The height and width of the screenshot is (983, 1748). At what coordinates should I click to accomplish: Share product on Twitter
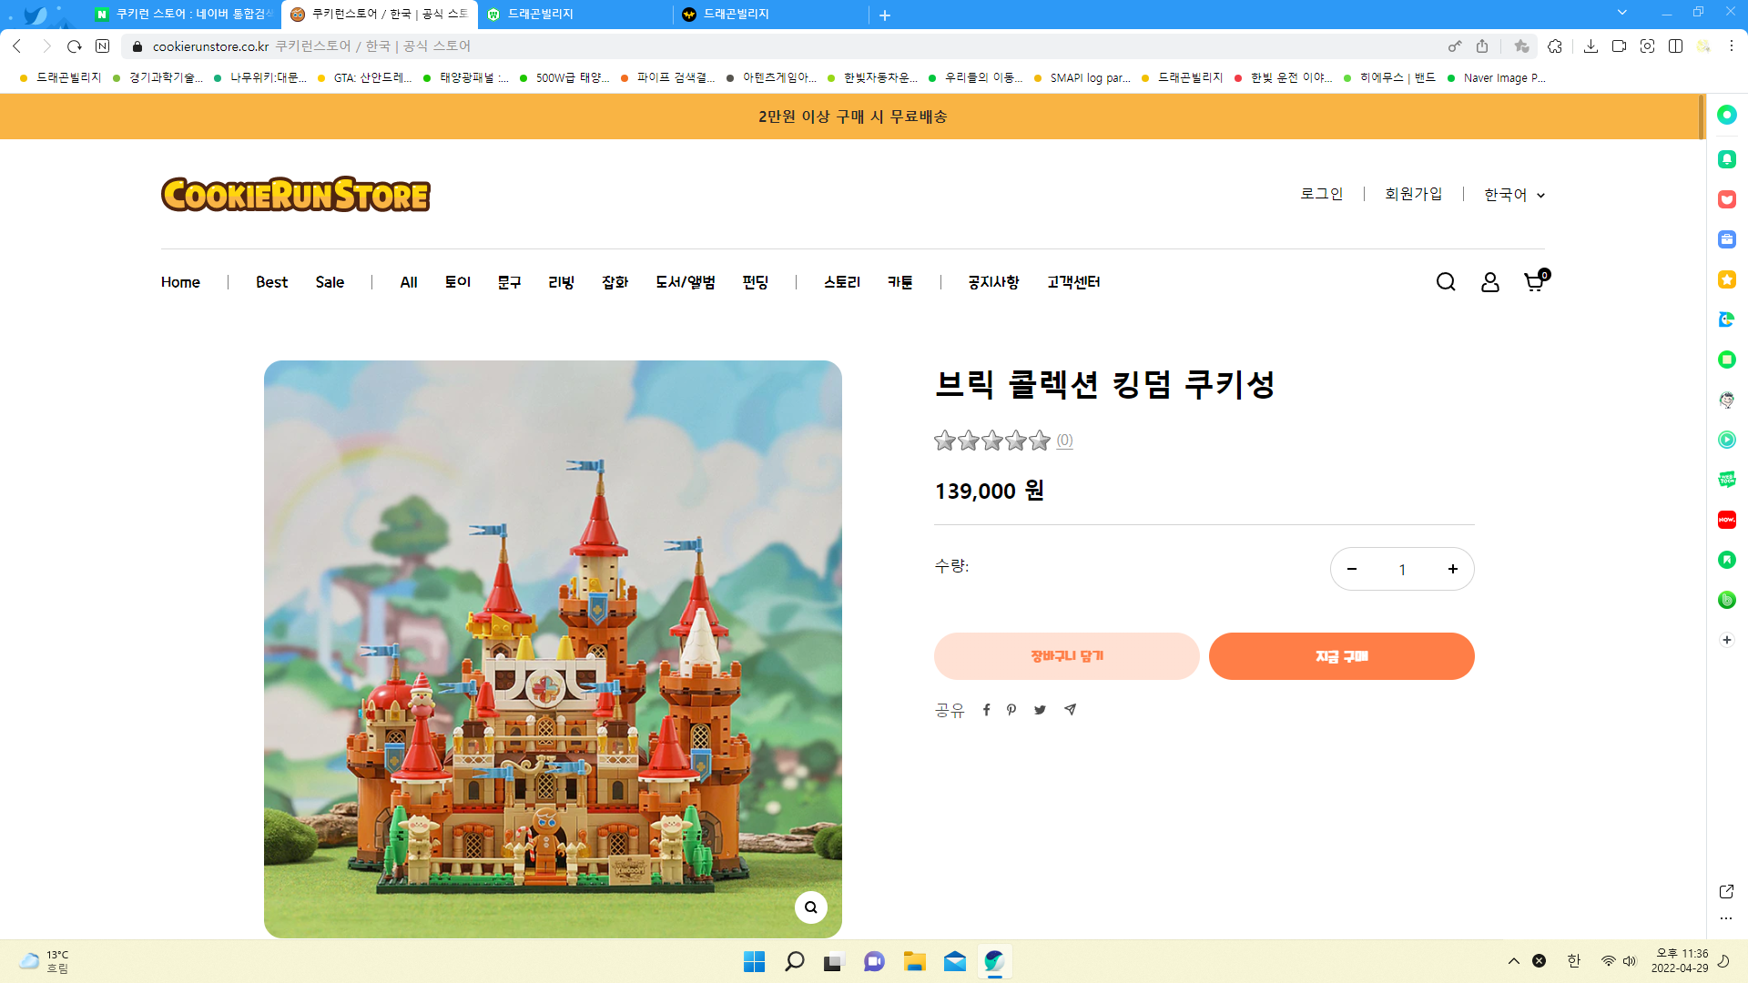coord(1040,710)
